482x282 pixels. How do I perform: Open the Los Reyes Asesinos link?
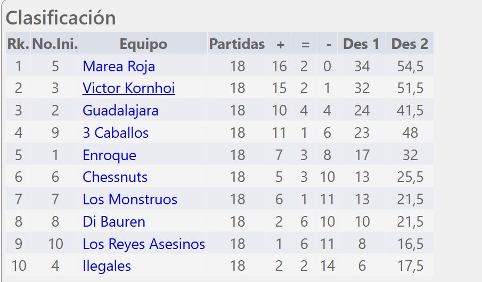pyautogui.click(x=144, y=244)
